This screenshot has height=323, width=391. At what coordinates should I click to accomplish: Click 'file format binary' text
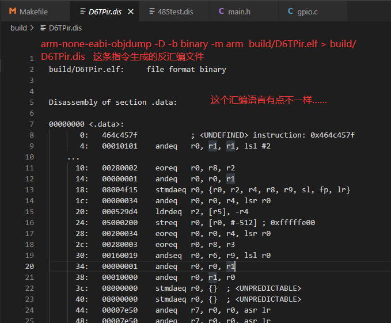(186, 69)
